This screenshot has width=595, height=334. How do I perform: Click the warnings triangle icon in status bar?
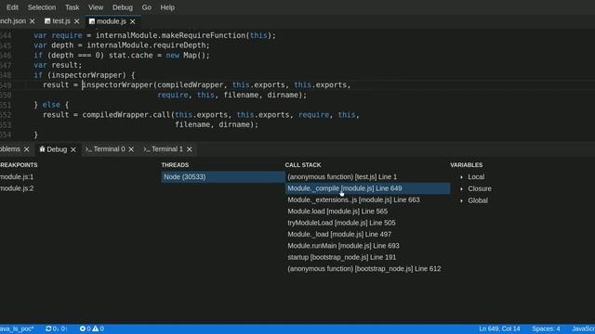click(95, 328)
